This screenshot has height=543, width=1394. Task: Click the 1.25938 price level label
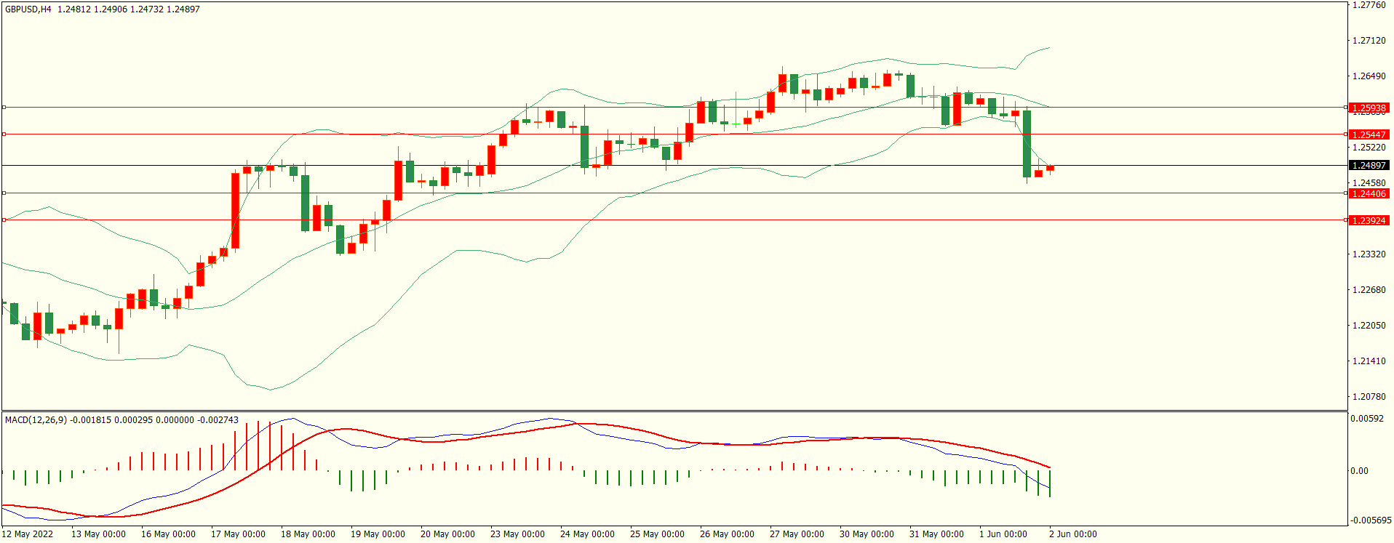click(x=1369, y=108)
